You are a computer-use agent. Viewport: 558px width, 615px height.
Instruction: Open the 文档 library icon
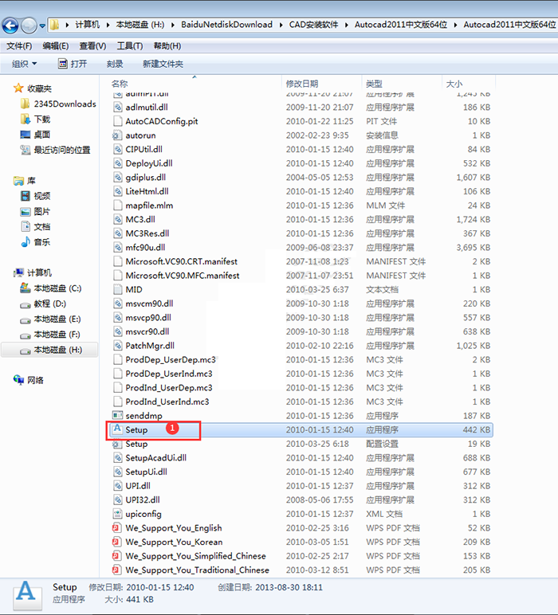coord(26,227)
